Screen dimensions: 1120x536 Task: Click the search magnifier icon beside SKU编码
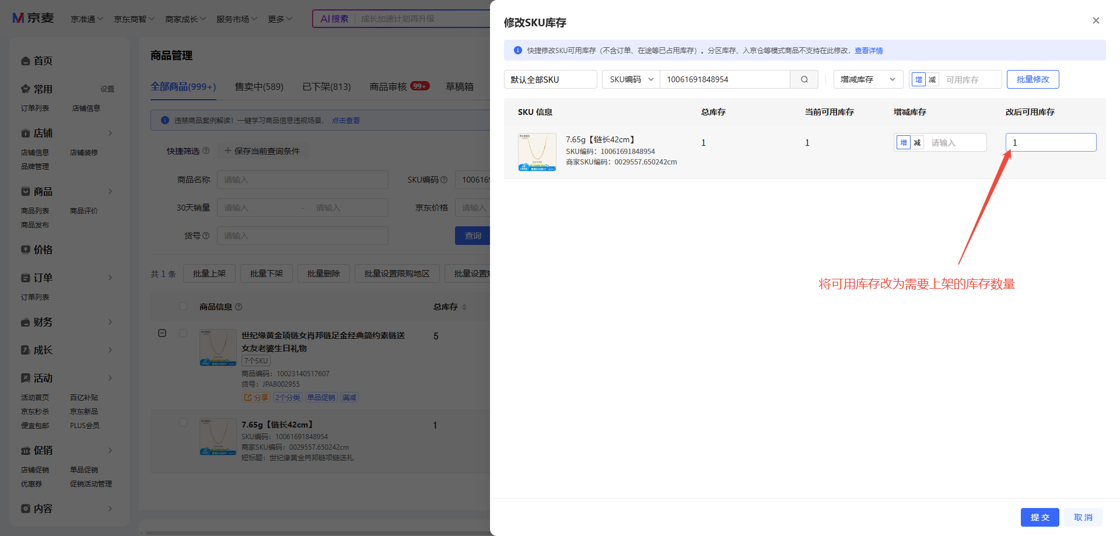coord(804,79)
